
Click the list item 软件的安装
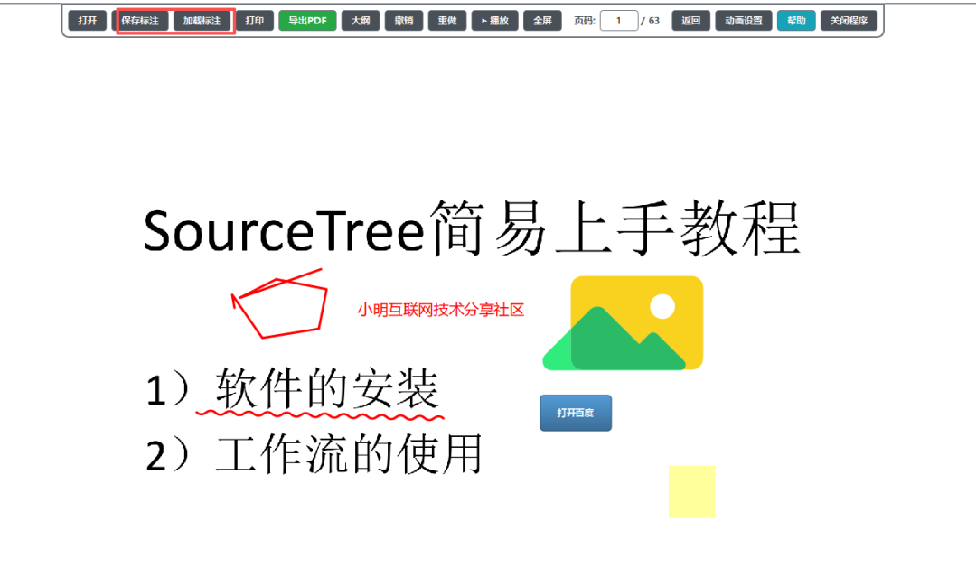coord(328,388)
